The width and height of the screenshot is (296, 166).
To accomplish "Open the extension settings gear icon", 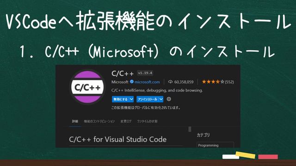I will coord(169,99).
